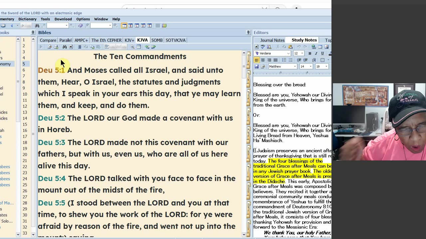Switch to The Eth CEPHER tab
This screenshot has height=239, width=426.
106,40
